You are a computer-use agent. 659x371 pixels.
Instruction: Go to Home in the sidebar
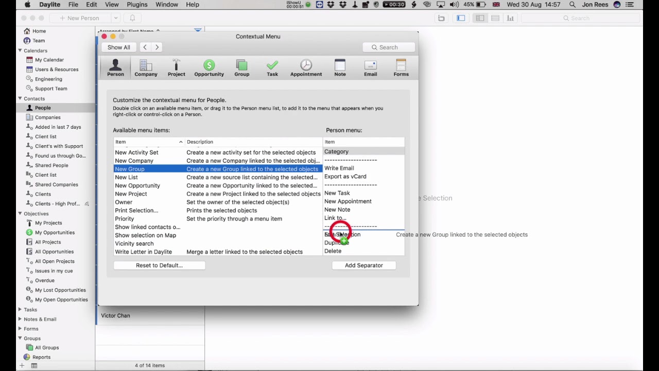[39, 31]
